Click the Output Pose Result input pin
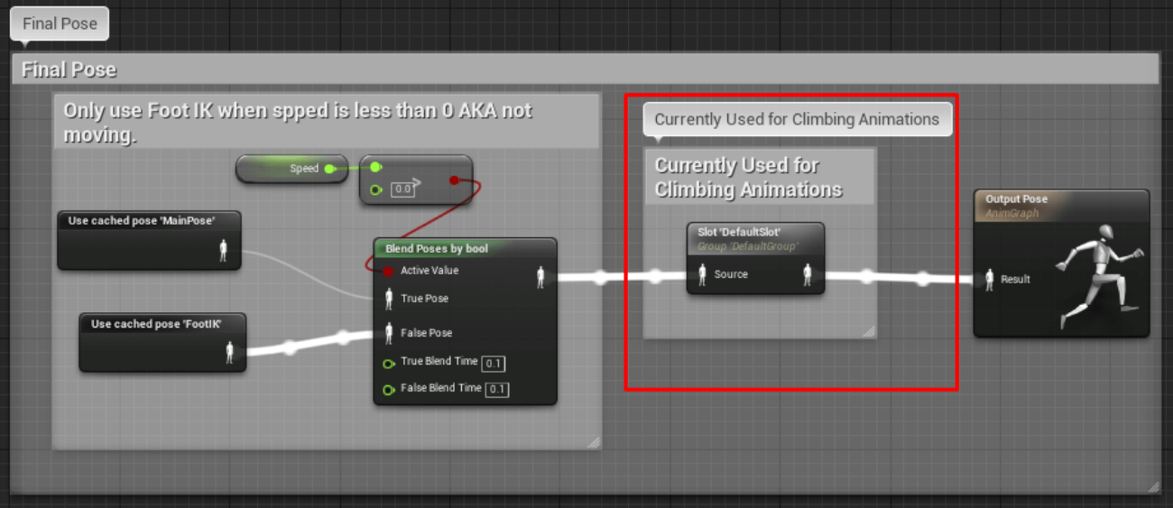1173x508 pixels. 990,280
